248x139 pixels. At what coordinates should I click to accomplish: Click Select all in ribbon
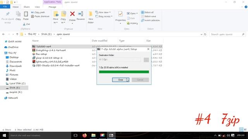[147, 12]
